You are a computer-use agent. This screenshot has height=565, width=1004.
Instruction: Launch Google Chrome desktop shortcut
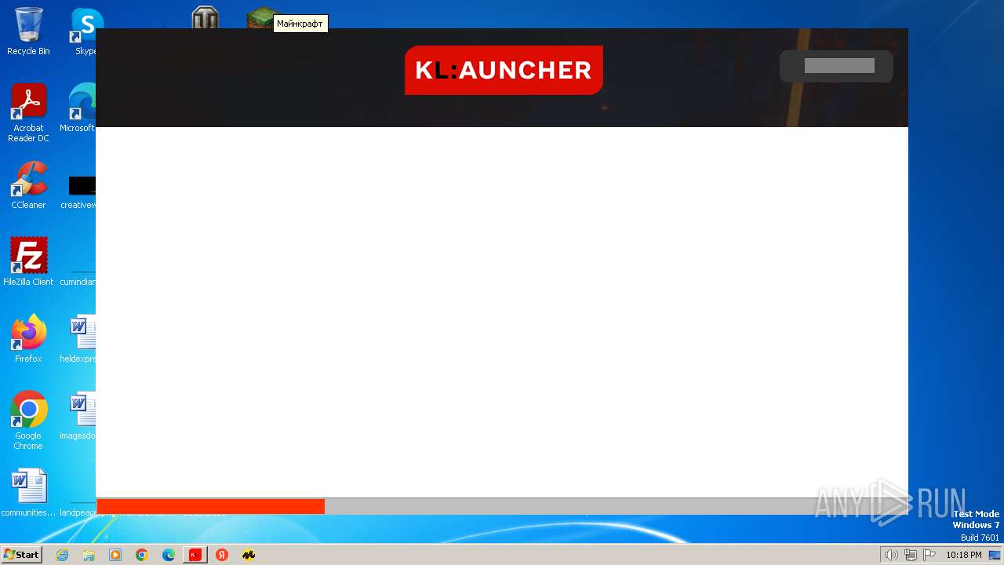coord(28,420)
